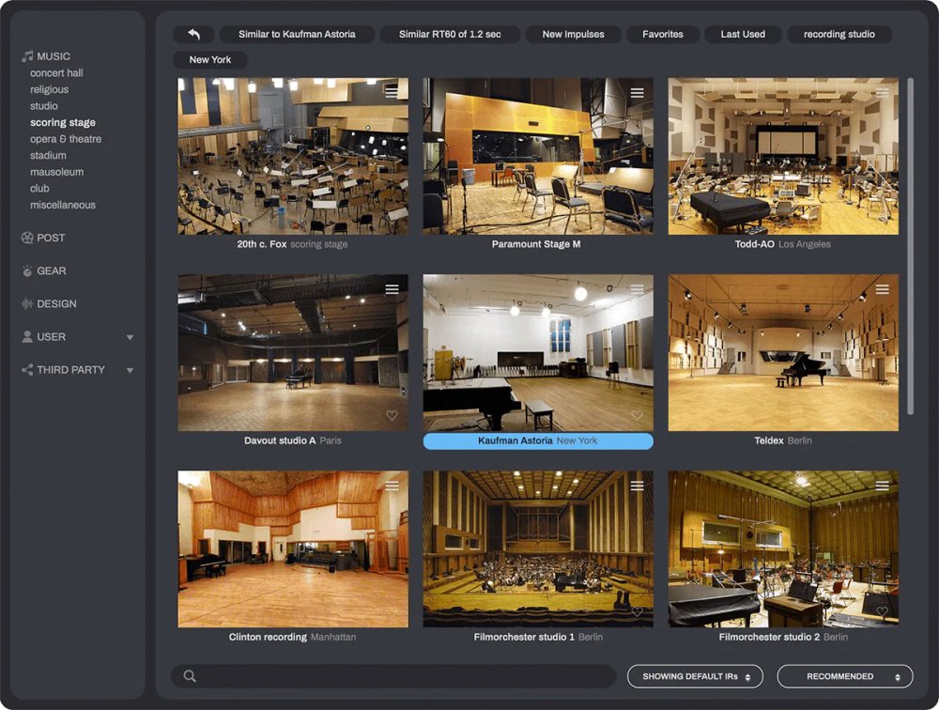Click the back arrow icon

point(193,34)
